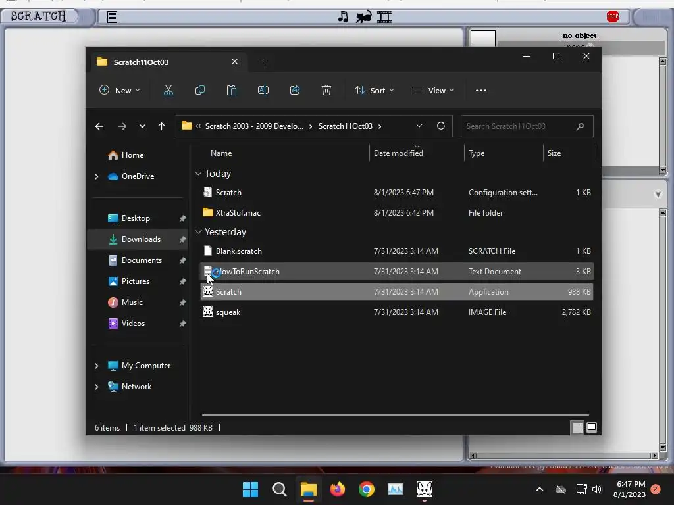
Task: Click the volume speaker icon in system tray
Action: point(596,489)
